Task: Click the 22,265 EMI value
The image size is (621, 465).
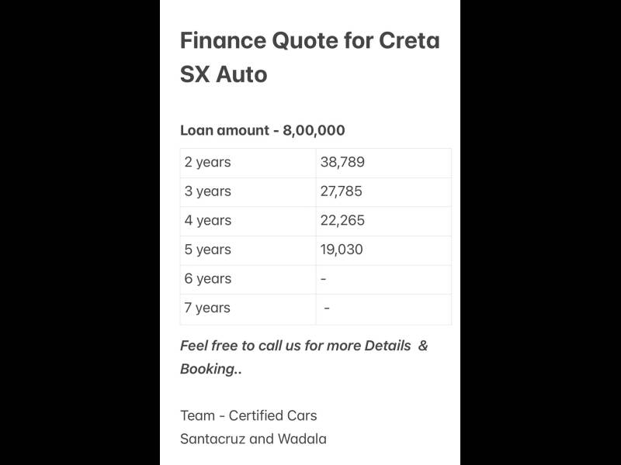Action: pyautogui.click(x=342, y=221)
